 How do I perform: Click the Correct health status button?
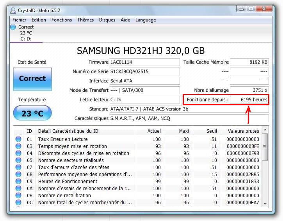click(32, 79)
